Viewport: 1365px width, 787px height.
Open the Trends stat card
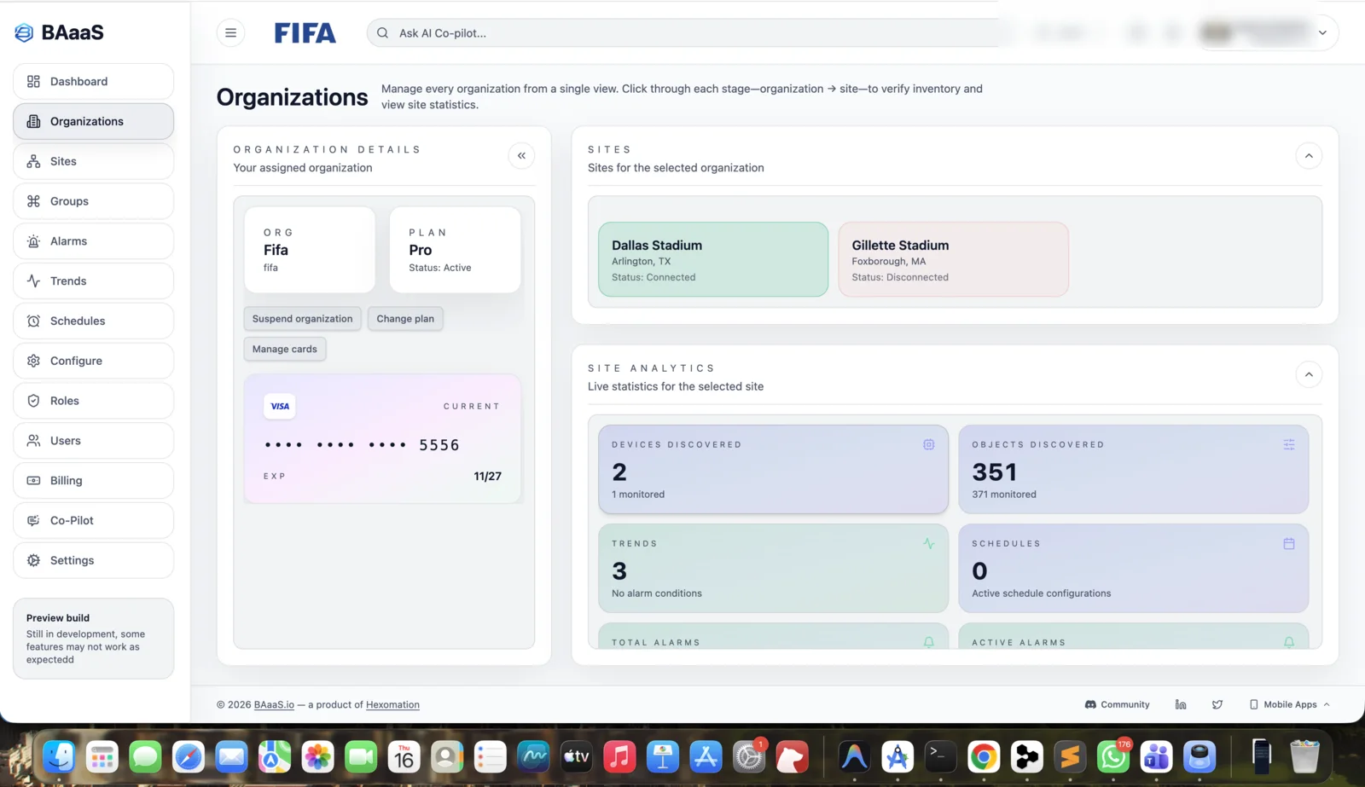[773, 568]
